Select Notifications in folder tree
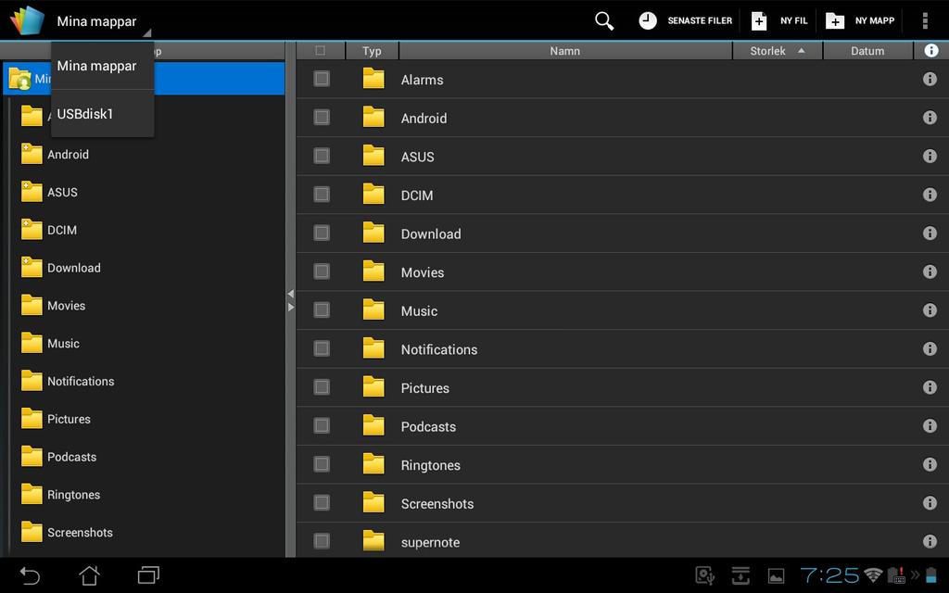The width and height of the screenshot is (949, 593). pyautogui.click(x=81, y=381)
